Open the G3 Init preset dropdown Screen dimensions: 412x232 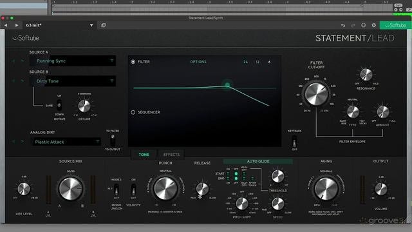[x=91, y=25]
